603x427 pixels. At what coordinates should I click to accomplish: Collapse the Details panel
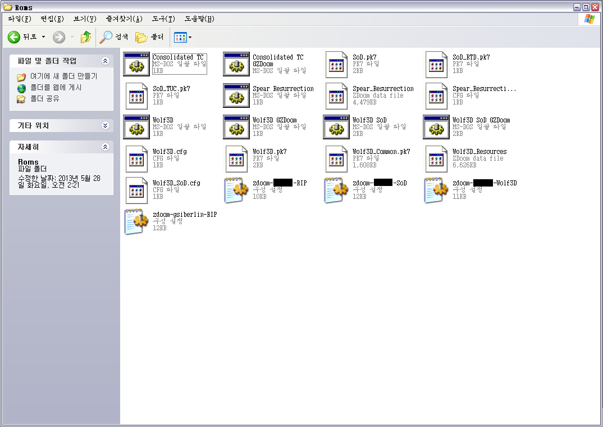[106, 147]
